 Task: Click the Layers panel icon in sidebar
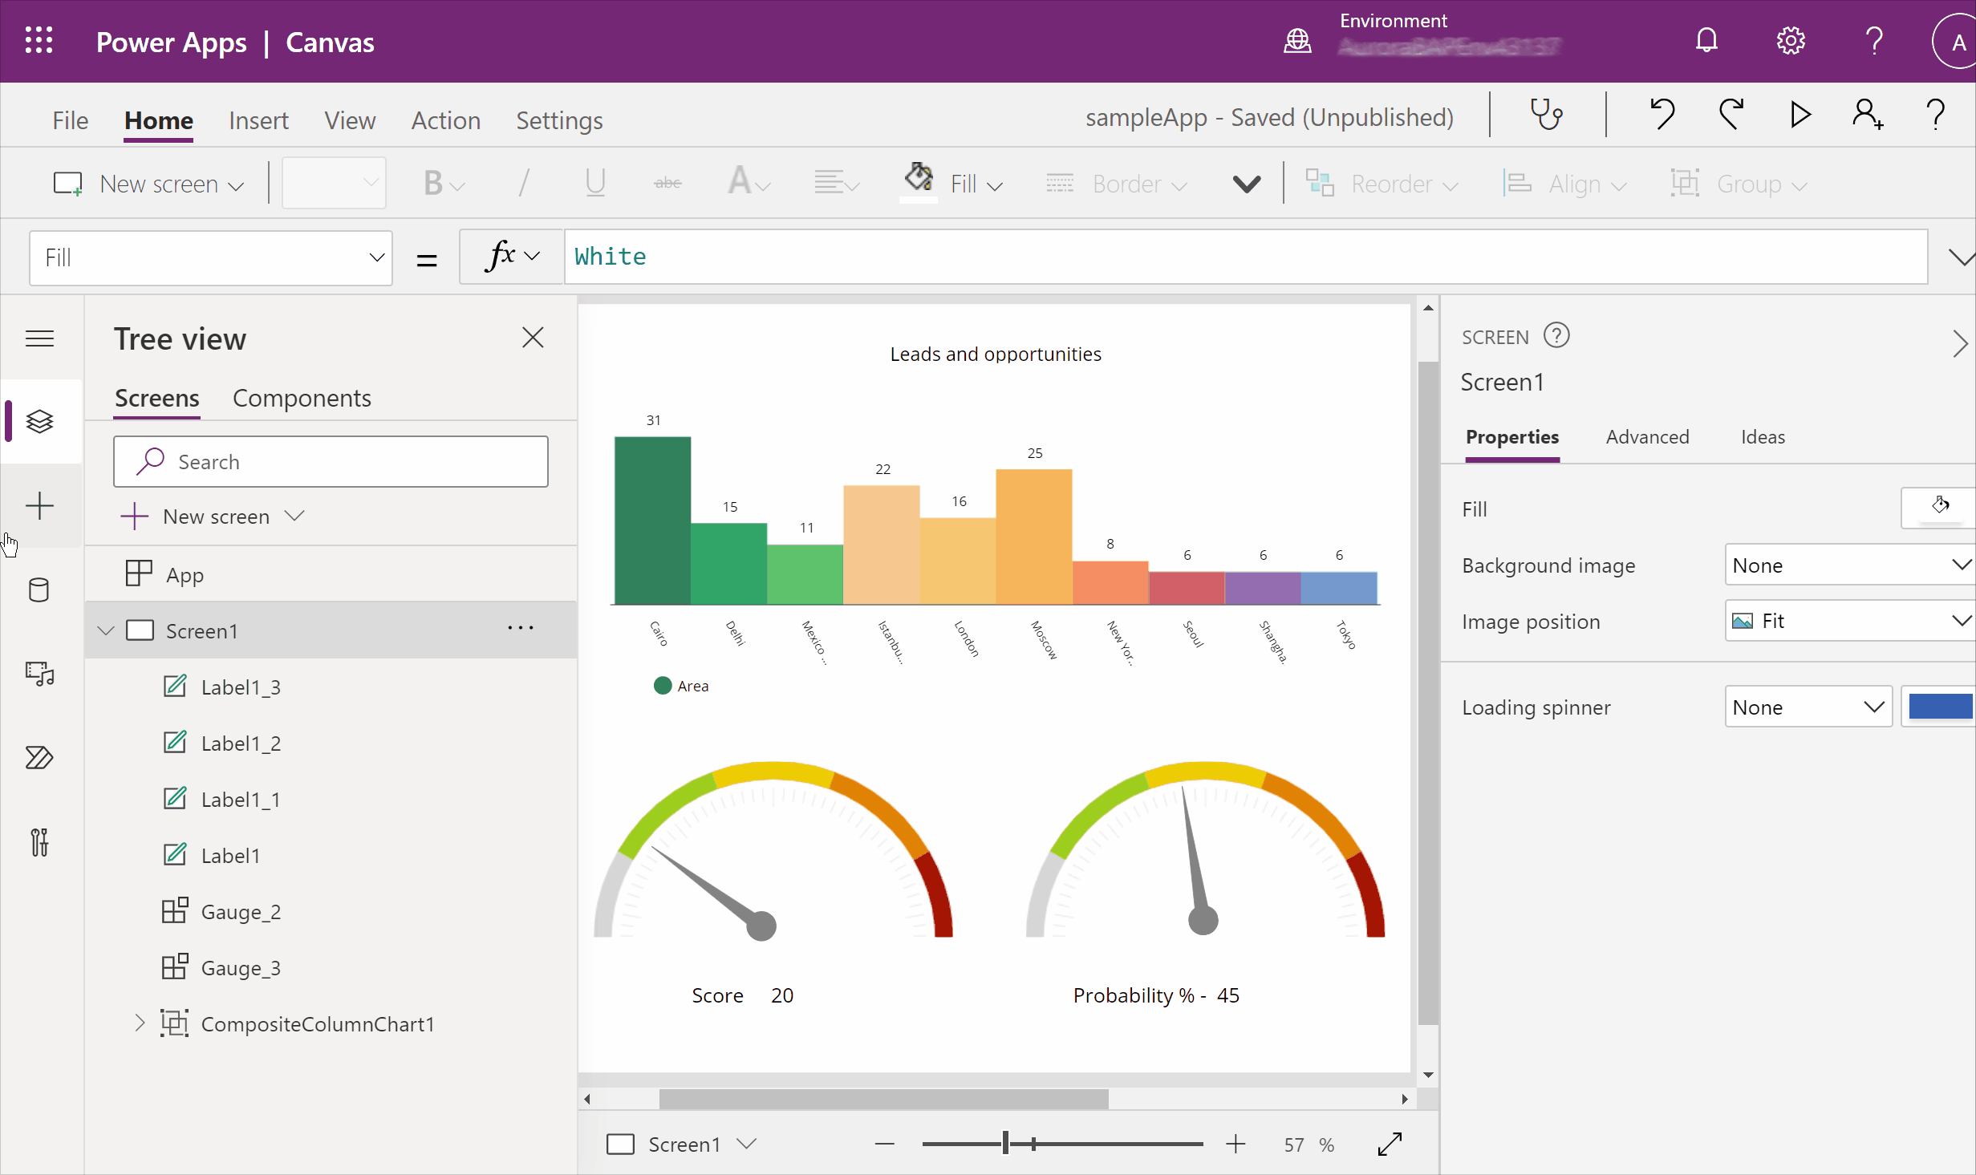[x=39, y=421]
